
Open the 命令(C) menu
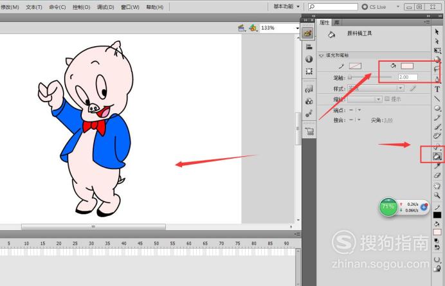click(x=57, y=7)
